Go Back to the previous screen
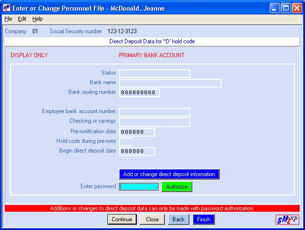305x230 pixels. pos(178,219)
